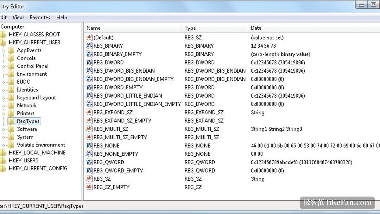The image size is (380, 214).
Task: Select the REG_BINARY value's binary icon
Action: click(x=89, y=46)
